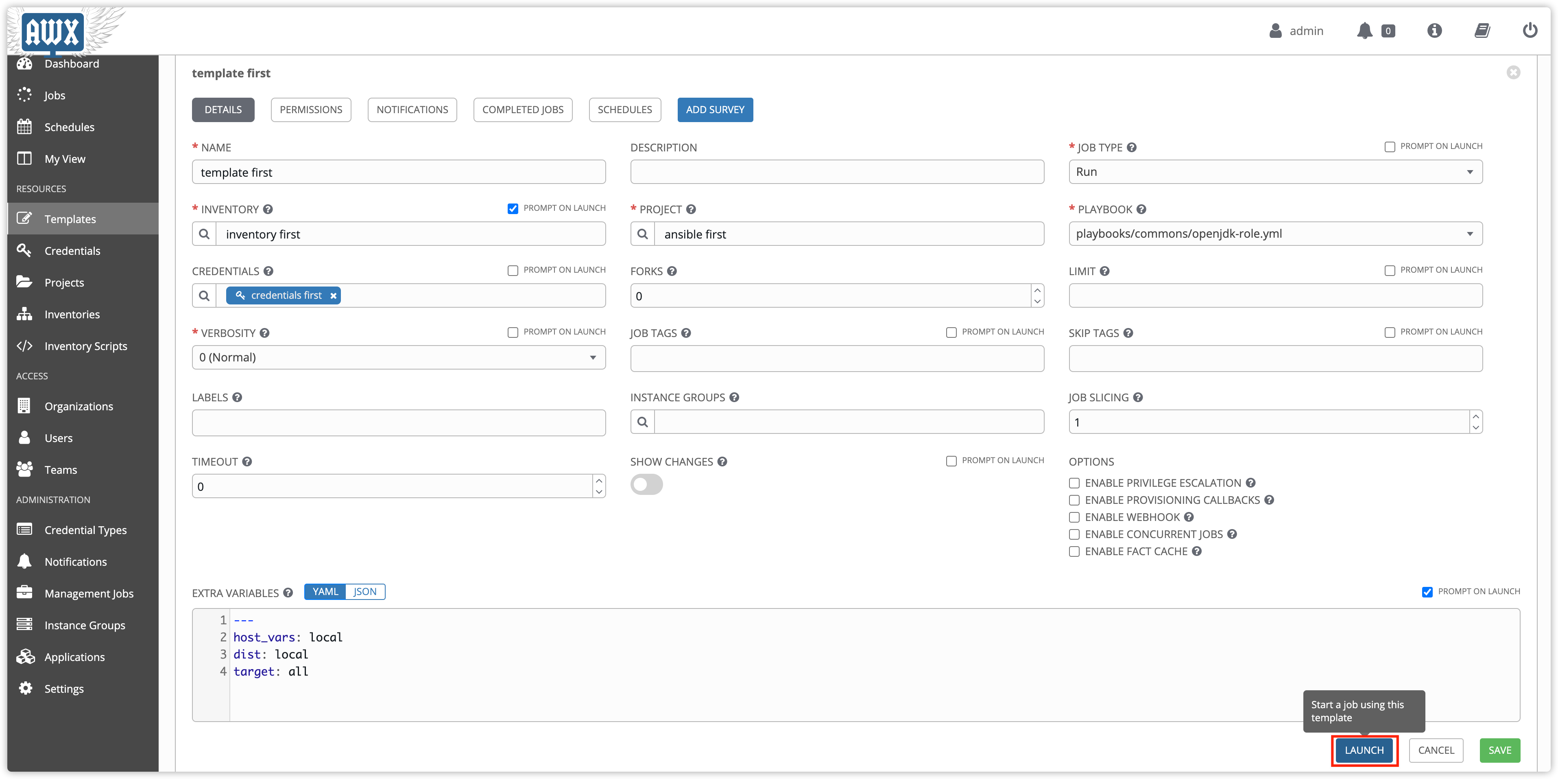Click the About info icon in header
The height and width of the screenshot is (779, 1558).
point(1435,30)
